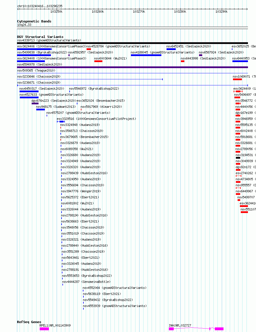This screenshot has width=256, height=332.
Task: Click the Cytogenetic Bands track title
Action: coord(34,21)
